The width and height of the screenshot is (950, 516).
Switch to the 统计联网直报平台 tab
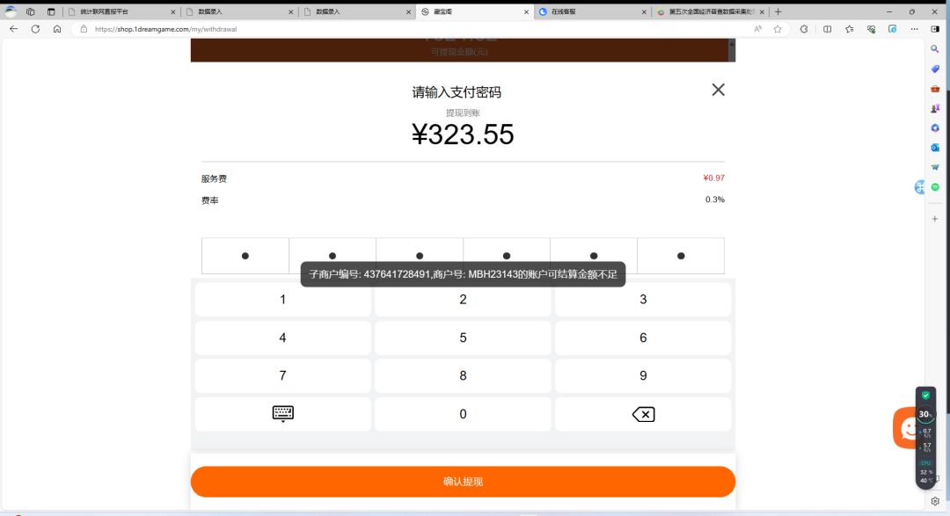pos(121,11)
